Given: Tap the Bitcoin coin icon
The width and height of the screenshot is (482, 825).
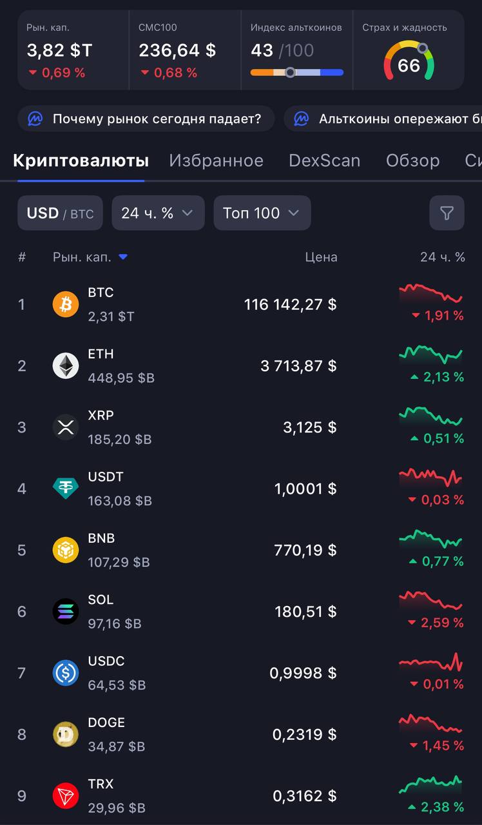Looking at the screenshot, I should click(66, 304).
